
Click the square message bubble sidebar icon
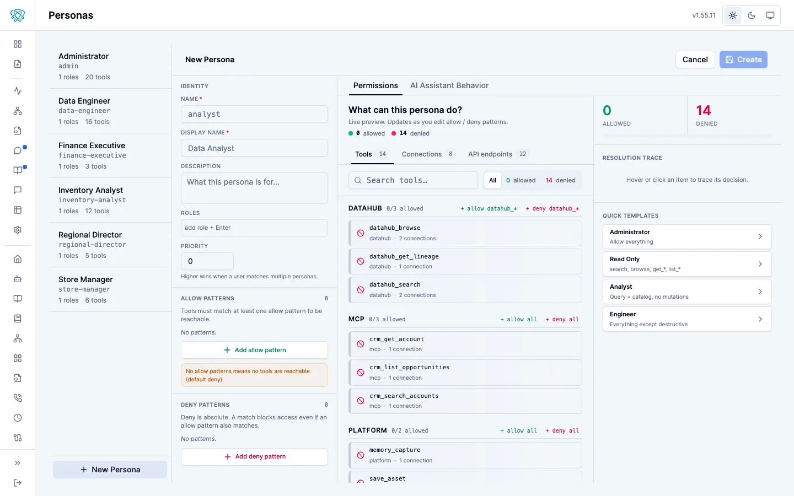[x=18, y=190]
